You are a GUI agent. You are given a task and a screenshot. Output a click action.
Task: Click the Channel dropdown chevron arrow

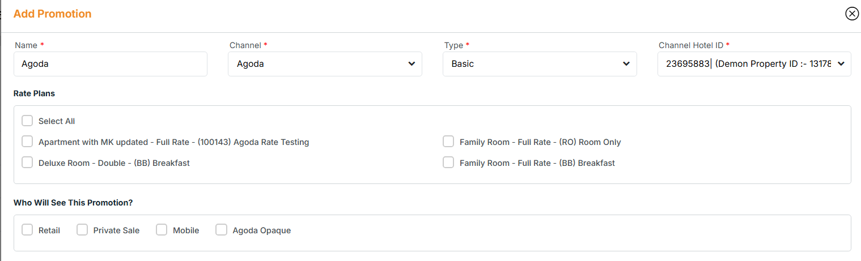pos(412,64)
